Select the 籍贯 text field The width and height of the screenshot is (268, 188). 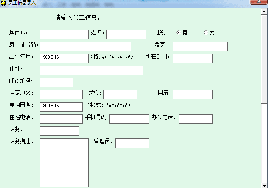pos(200,47)
